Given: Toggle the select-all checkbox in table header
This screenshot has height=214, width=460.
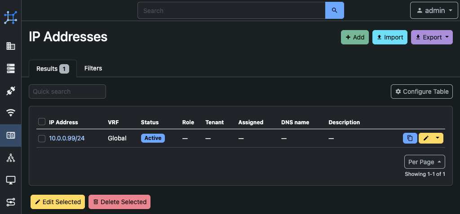Looking at the screenshot, I should 42,122.
